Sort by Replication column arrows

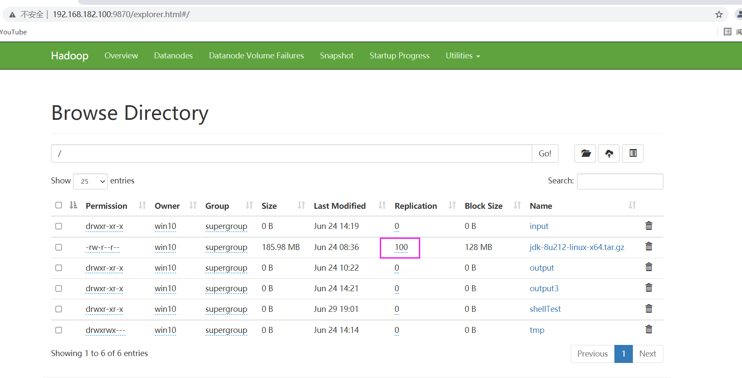pyautogui.click(x=452, y=205)
